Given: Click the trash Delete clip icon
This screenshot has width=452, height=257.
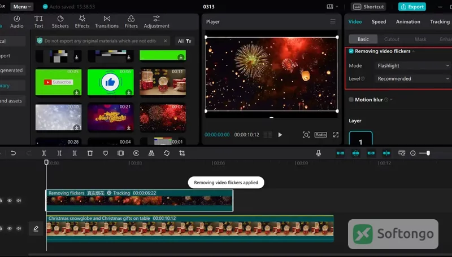Looking at the screenshot, I should pos(90,153).
